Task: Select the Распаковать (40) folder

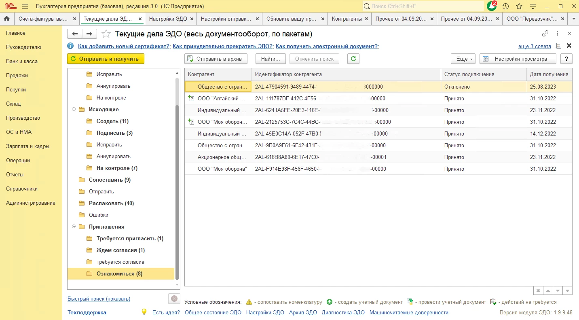Action: [111, 203]
